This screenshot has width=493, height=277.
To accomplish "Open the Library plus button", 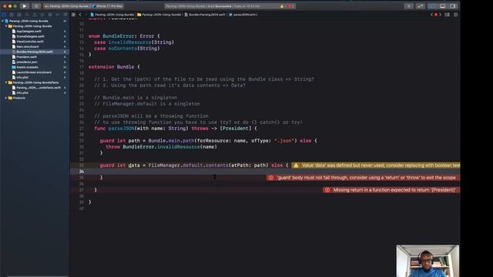I will (409, 6).
